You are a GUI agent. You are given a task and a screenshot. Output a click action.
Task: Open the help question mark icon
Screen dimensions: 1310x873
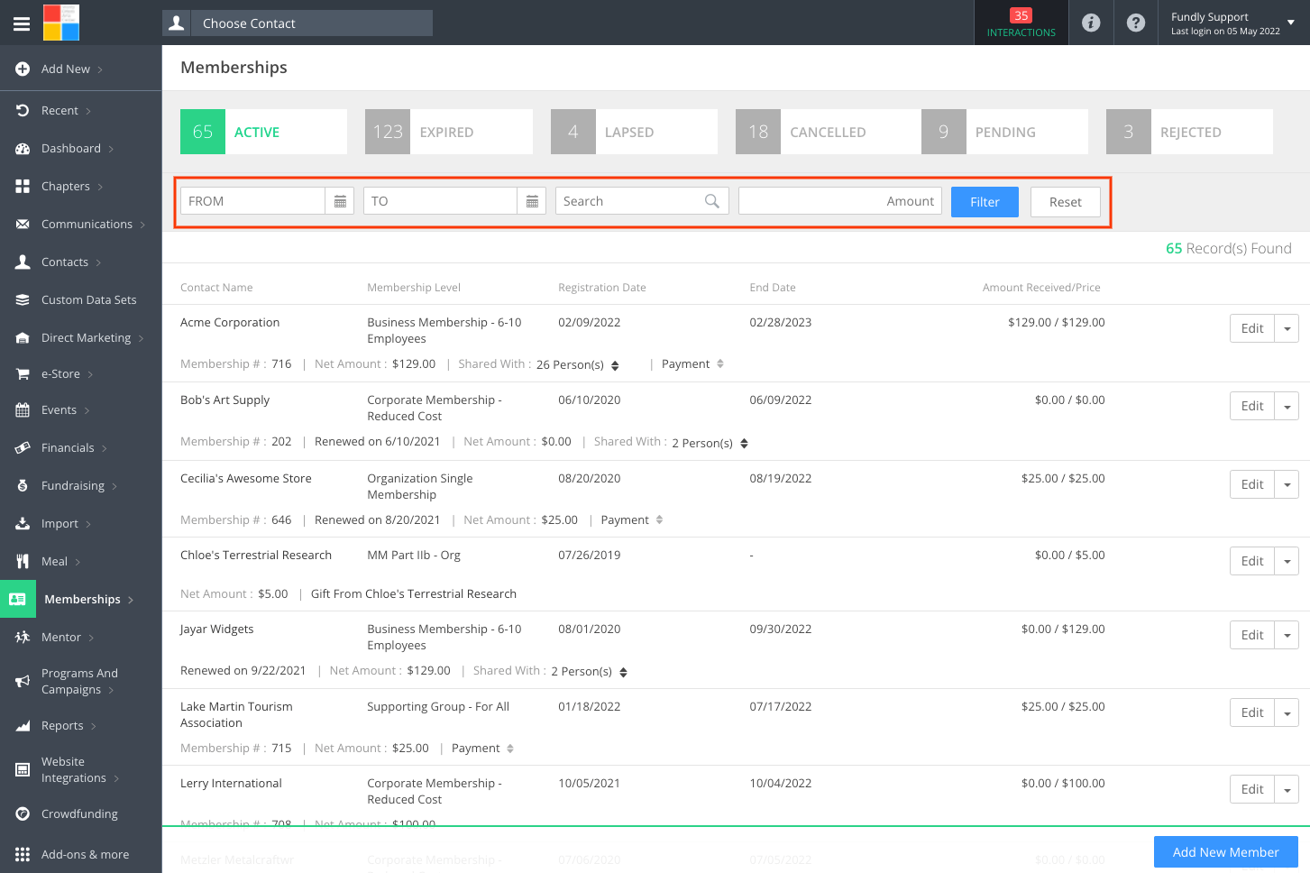[1136, 23]
